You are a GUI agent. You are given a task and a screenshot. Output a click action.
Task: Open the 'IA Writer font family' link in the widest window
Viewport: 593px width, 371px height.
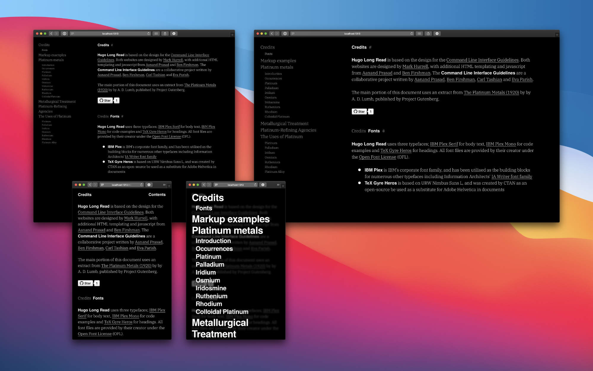512,177
